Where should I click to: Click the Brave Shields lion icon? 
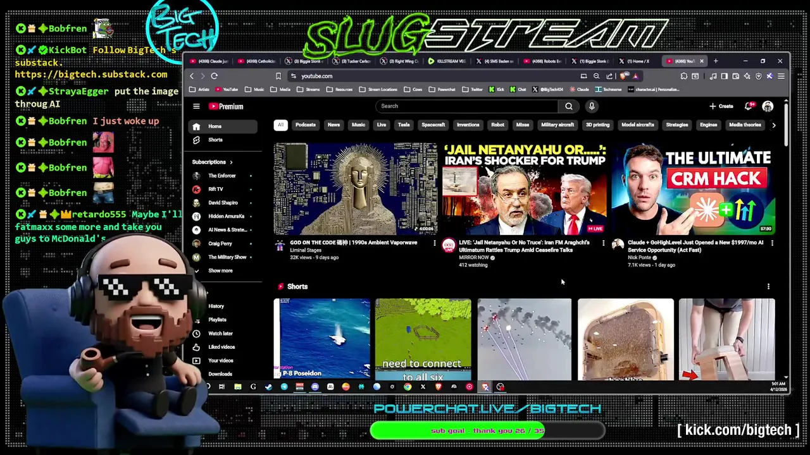pos(624,76)
